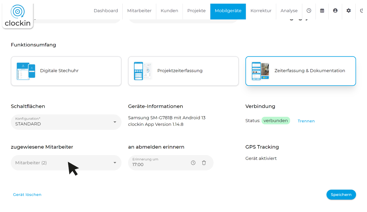This screenshot has width=367, height=212.
Task: Click the Zeiterfassung & Dokumentation thumbnail image
Action: coord(260,71)
